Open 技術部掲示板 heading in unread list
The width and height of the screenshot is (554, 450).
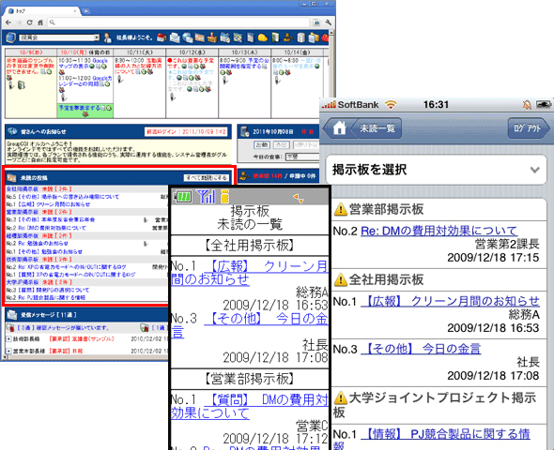pyautogui.click(x=22, y=259)
